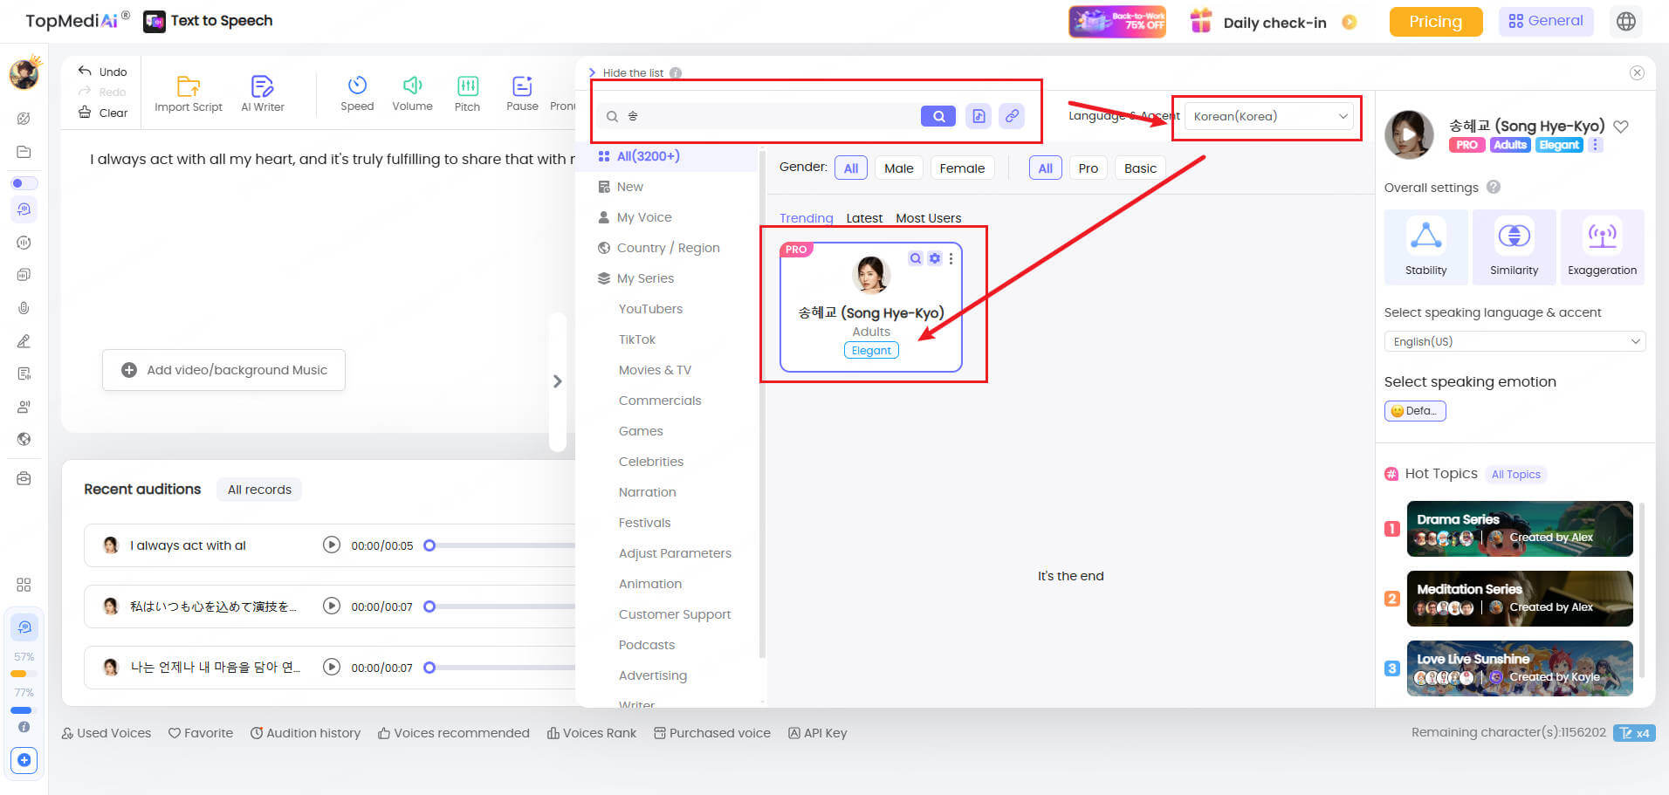
Task: Click Add video/background Music
Action: point(223,370)
